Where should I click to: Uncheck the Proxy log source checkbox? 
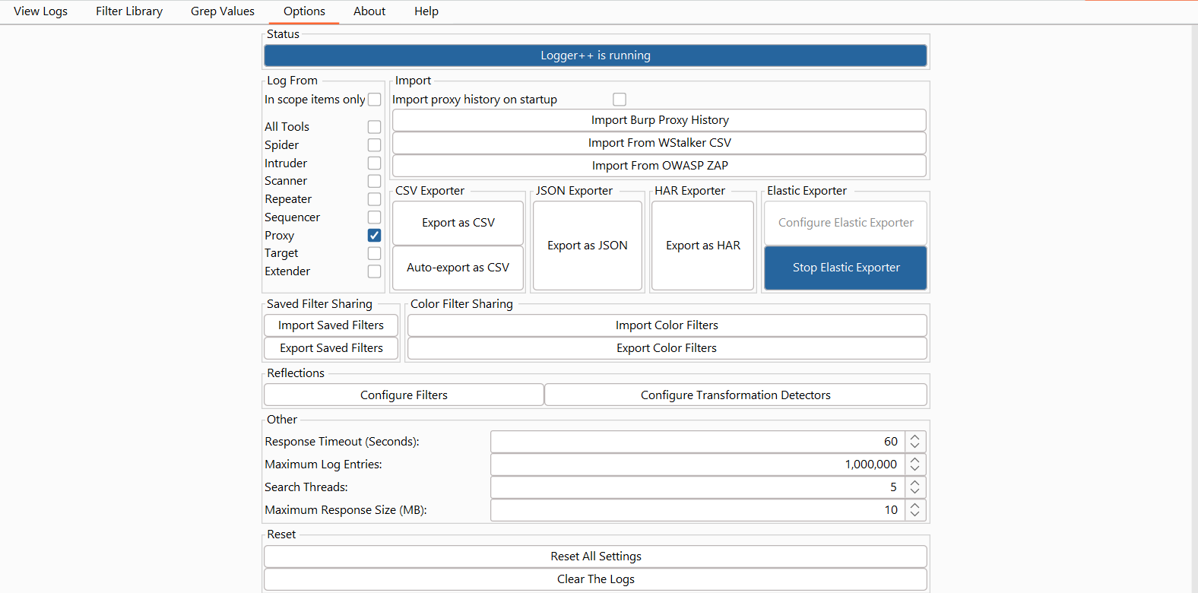[374, 235]
